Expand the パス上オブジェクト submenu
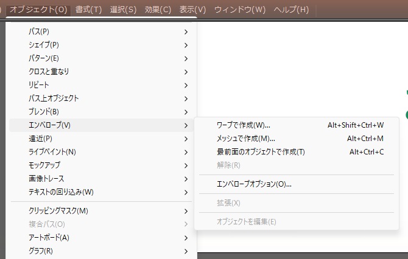This screenshot has height=259, width=408. [101, 98]
